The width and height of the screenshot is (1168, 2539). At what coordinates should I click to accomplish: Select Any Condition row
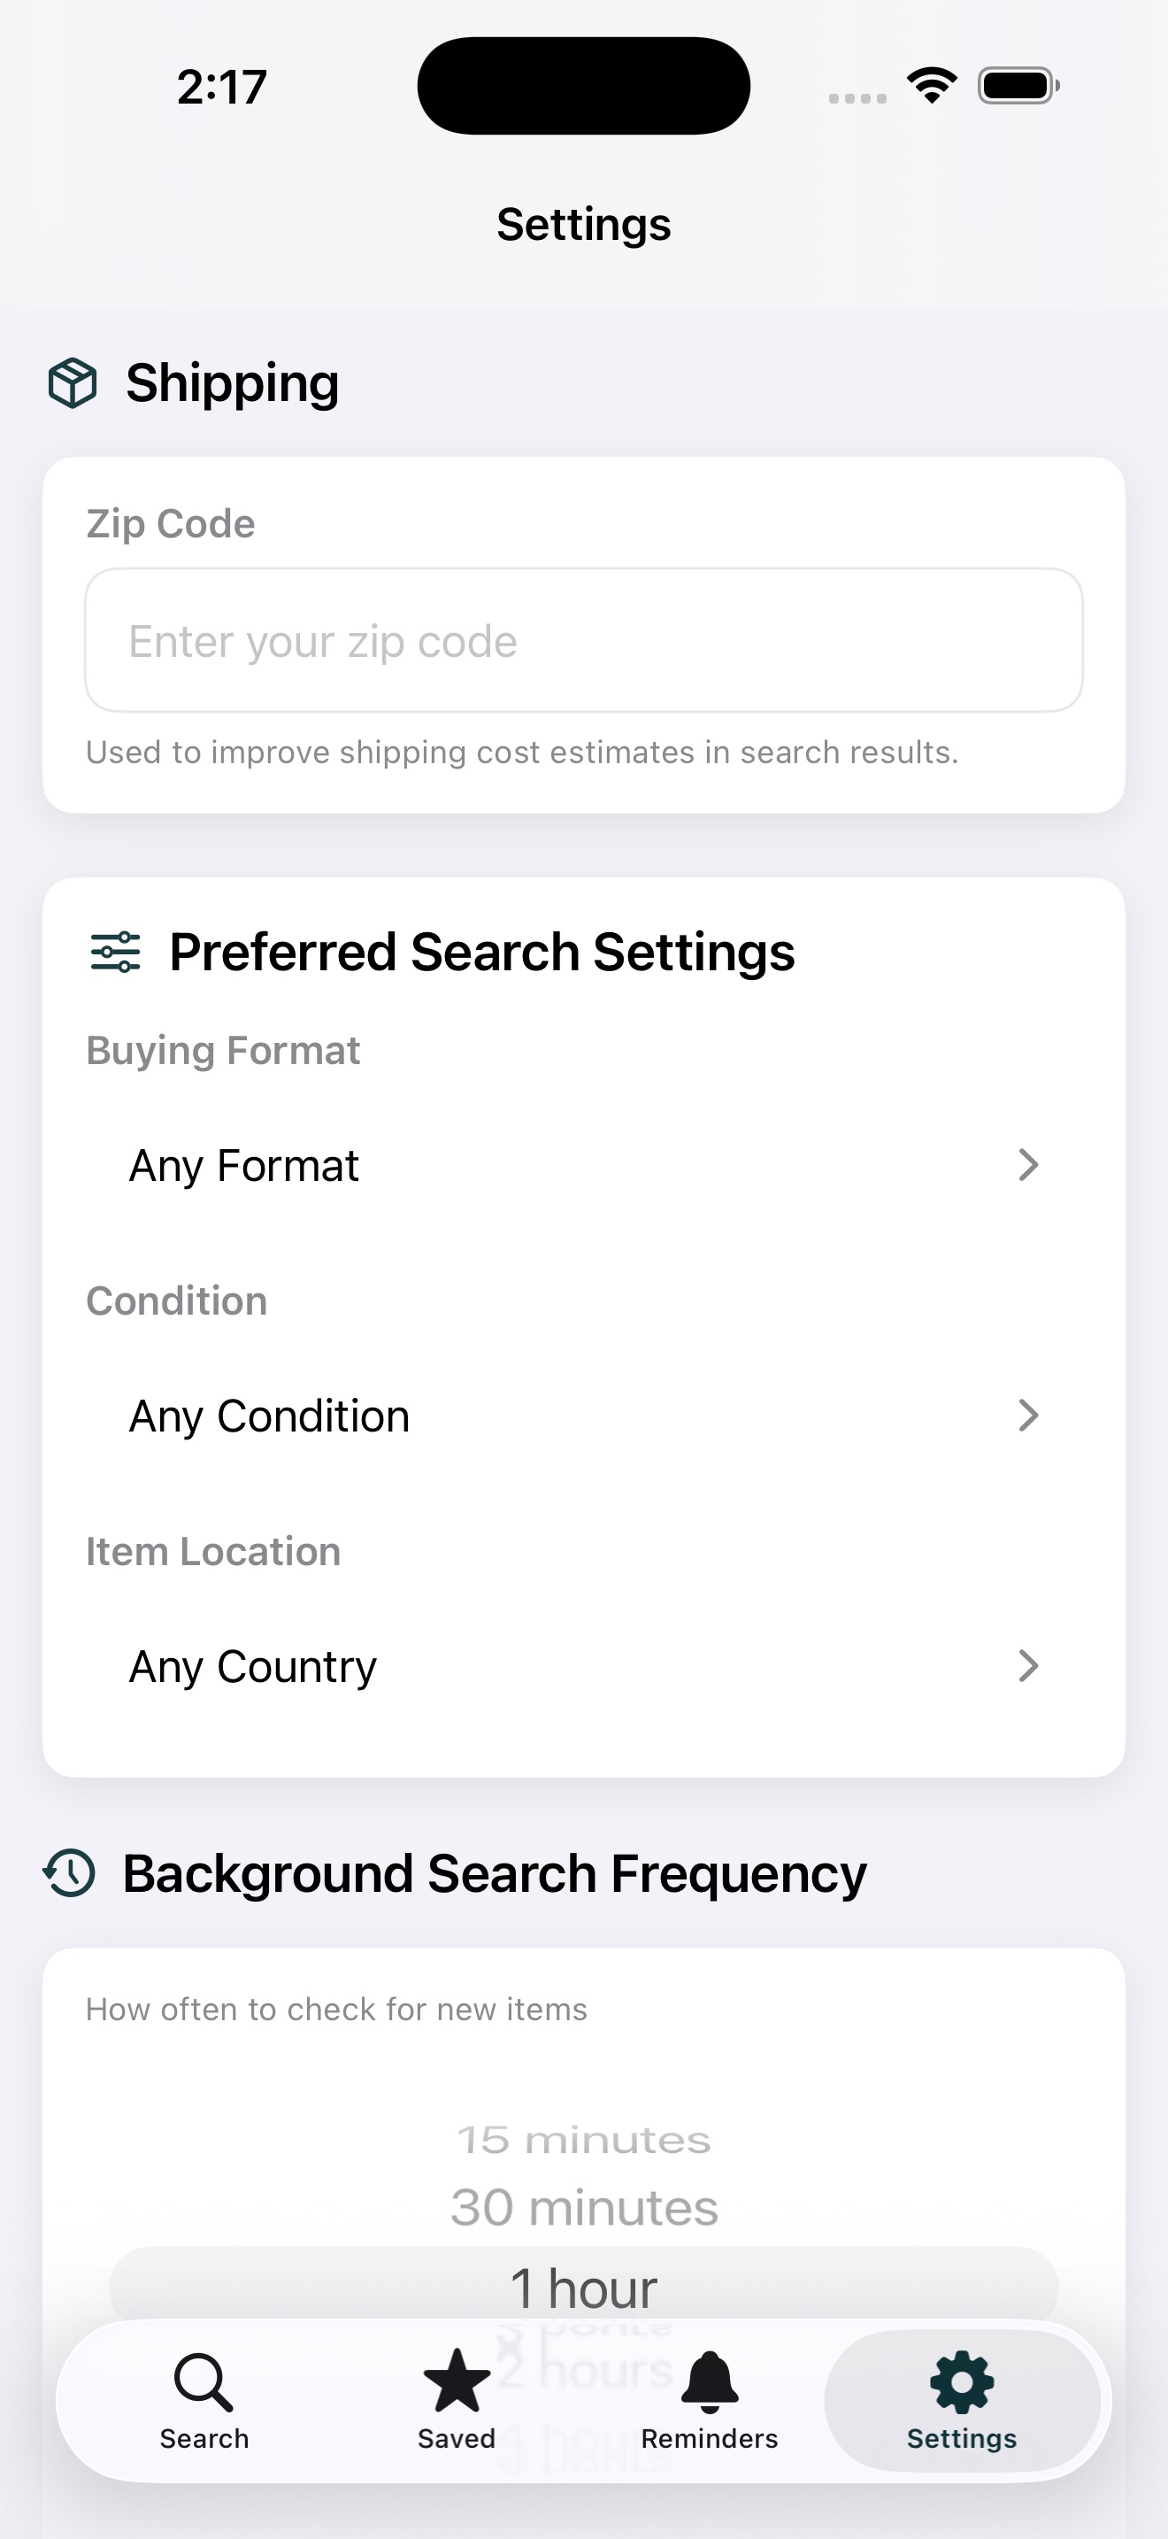[x=584, y=1416]
